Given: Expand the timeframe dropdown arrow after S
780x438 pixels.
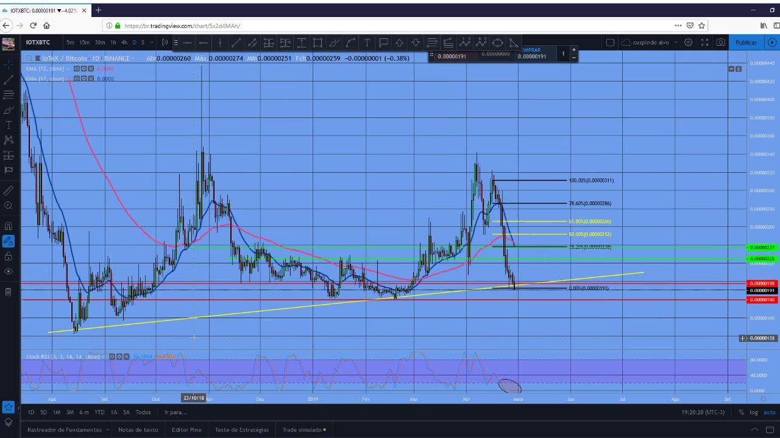Looking at the screenshot, I should [152, 42].
